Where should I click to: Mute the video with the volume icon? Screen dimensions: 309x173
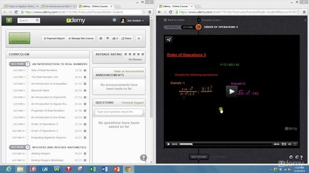point(290,144)
